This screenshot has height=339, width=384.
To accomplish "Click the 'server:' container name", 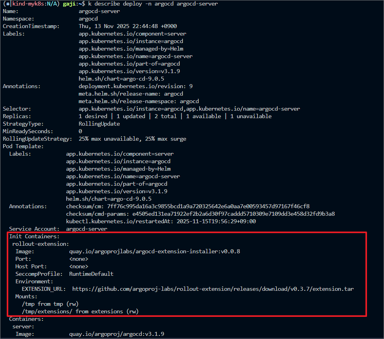I will coord(23,326).
